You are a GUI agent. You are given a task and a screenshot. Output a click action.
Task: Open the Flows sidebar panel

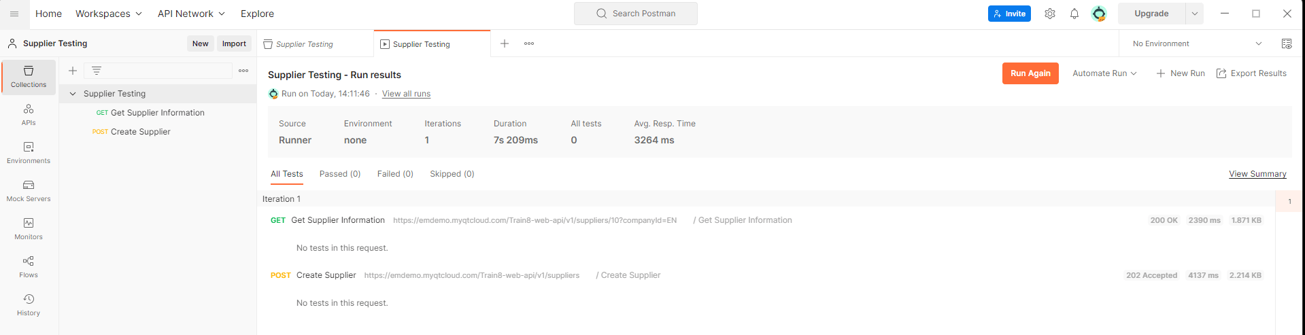(29, 267)
